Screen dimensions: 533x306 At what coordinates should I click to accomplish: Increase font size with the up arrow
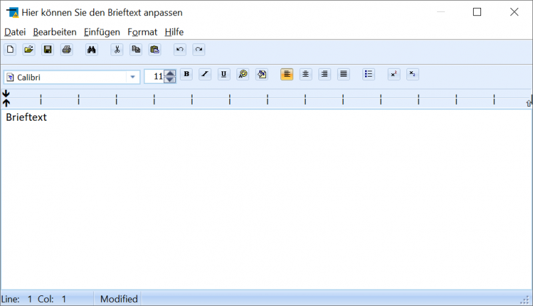coord(170,73)
